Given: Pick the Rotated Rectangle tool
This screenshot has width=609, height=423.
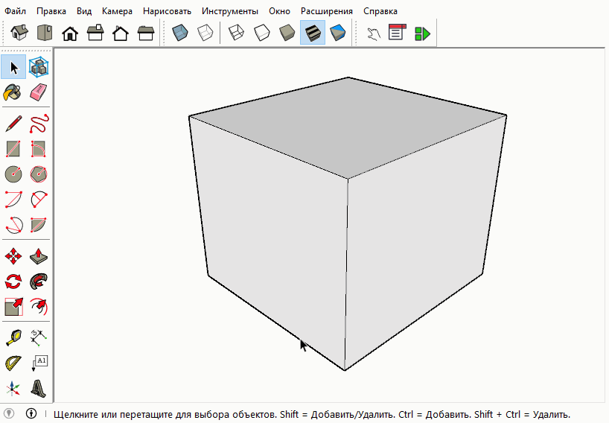Looking at the screenshot, I should click(39, 149).
